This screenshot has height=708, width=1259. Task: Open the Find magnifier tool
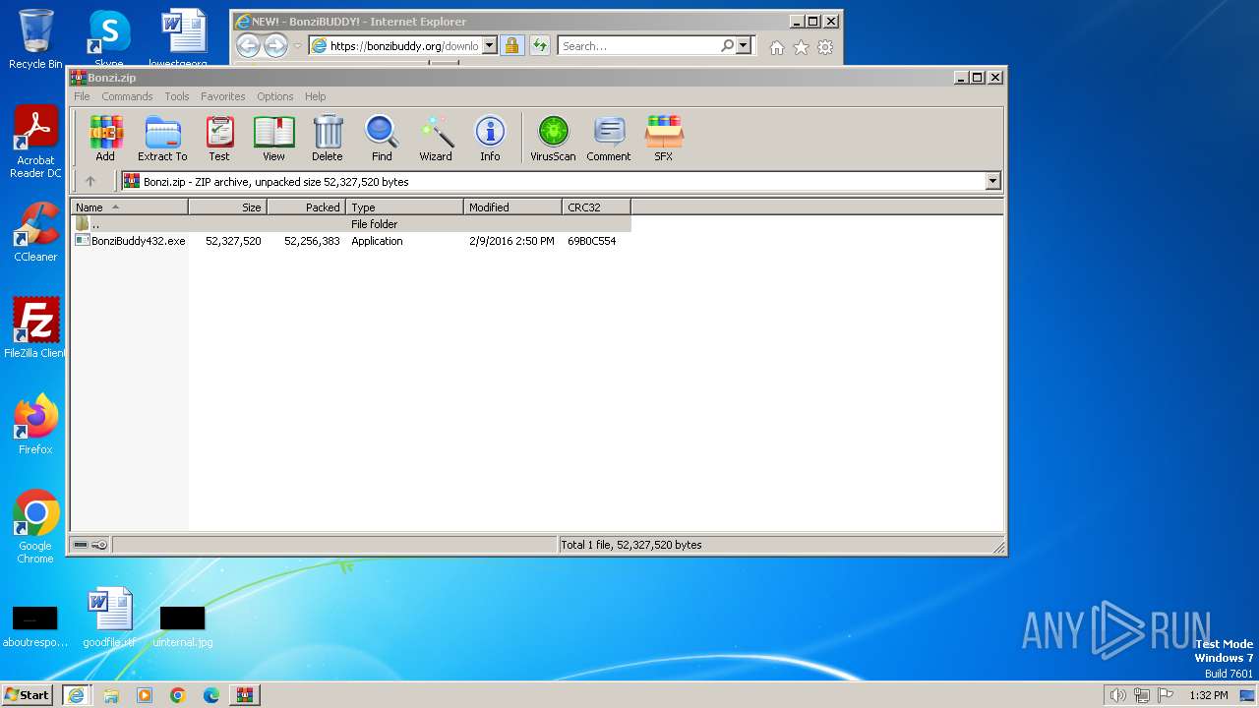382,139
